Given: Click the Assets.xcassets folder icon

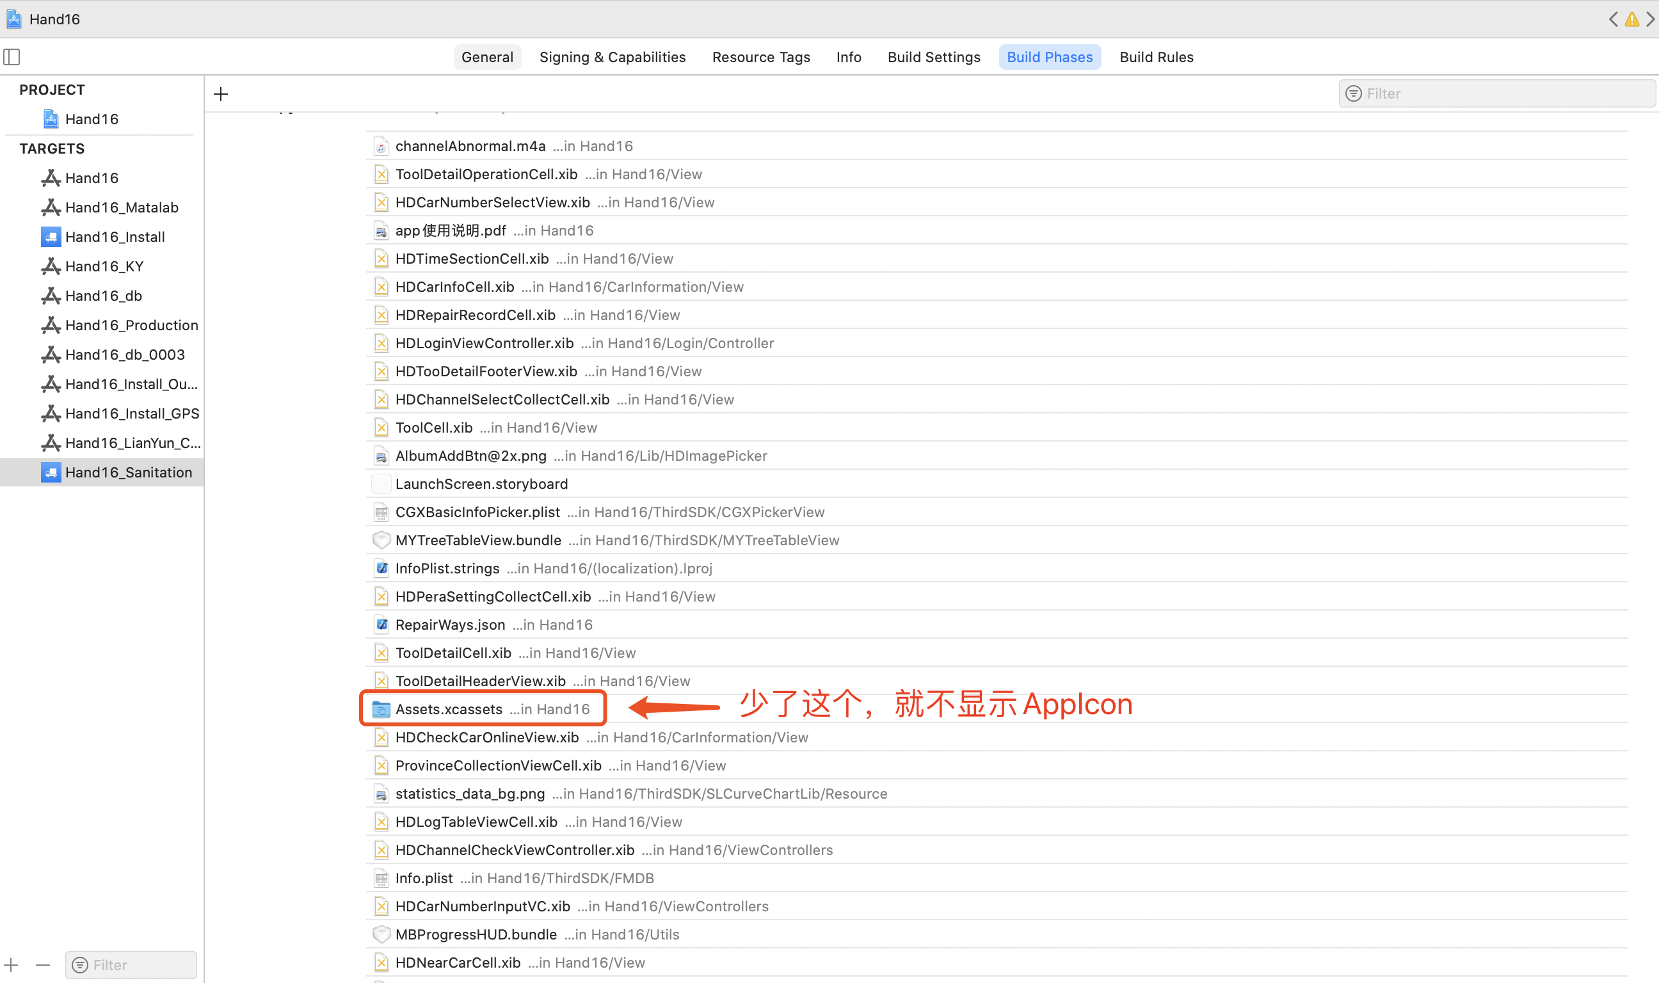Looking at the screenshot, I should pyautogui.click(x=381, y=708).
